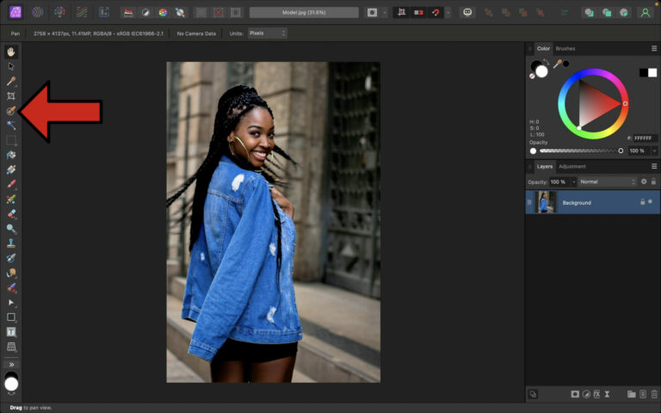Toggle Opacity/Noise circle in Color panel

533,151
